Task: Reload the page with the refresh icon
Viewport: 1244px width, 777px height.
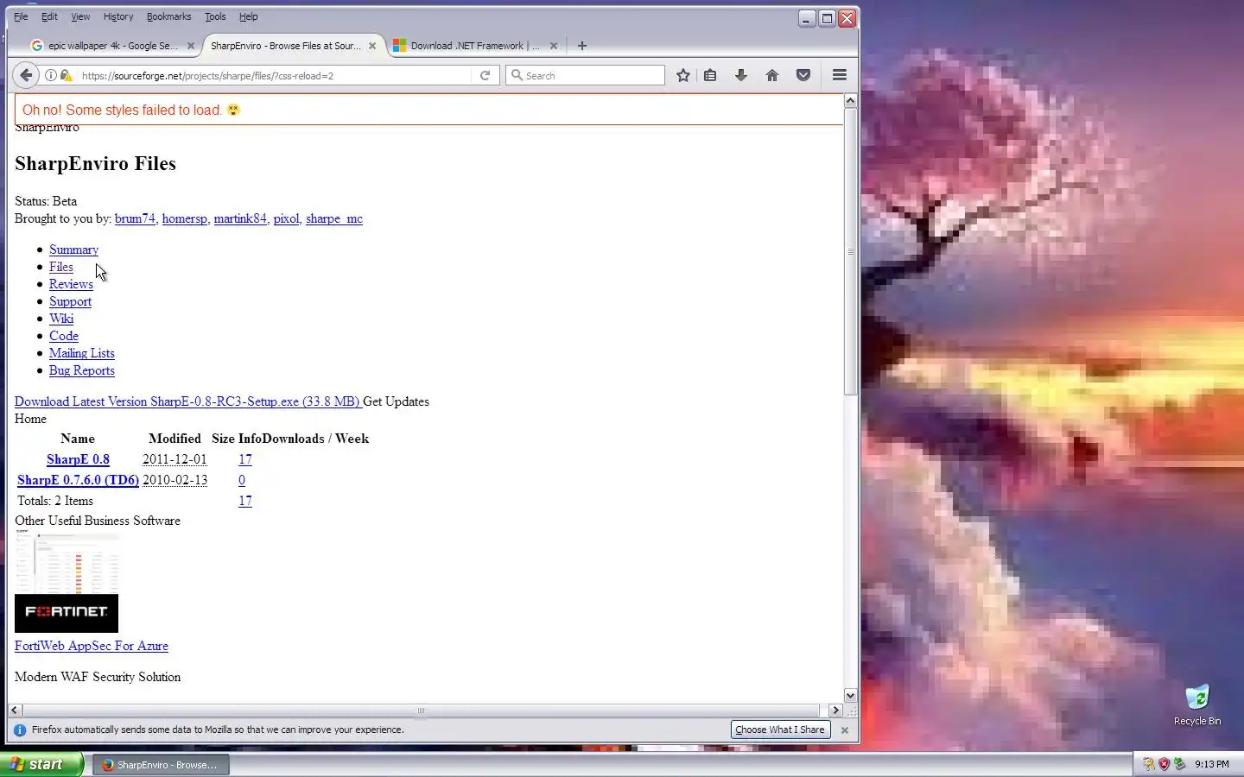Action: point(486,75)
